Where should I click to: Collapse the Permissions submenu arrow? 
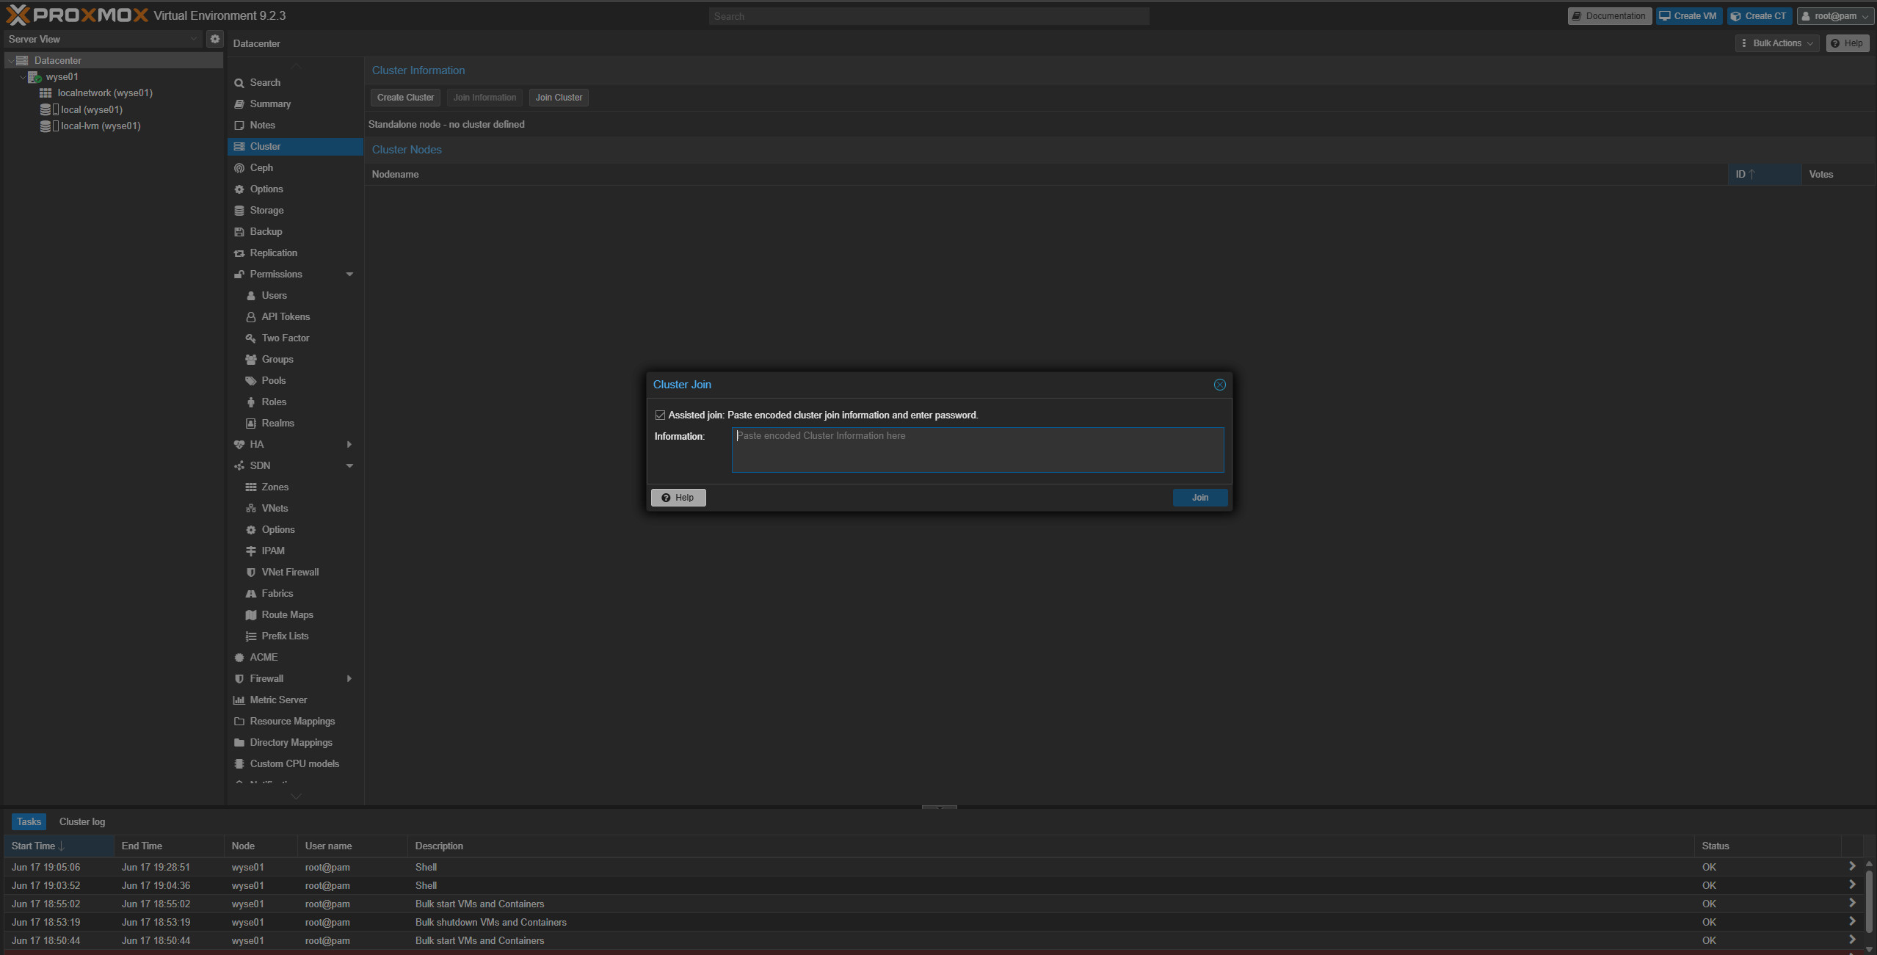coord(349,274)
